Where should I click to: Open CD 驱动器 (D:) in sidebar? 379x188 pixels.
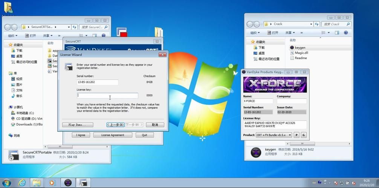pyautogui.click(x=27, y=119)
